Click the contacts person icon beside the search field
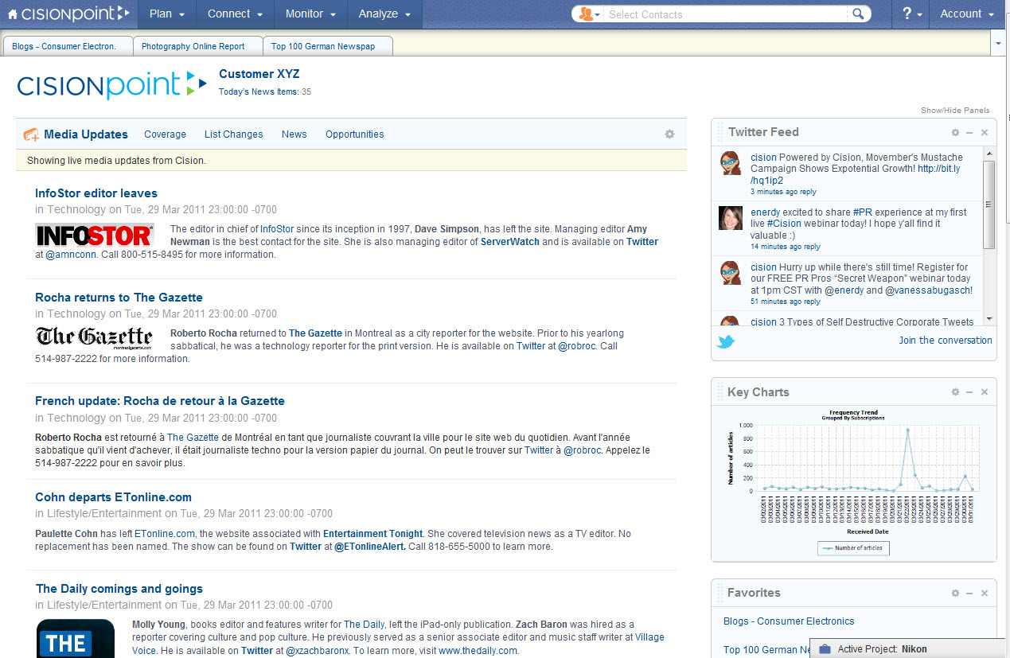 pos(586,14)
